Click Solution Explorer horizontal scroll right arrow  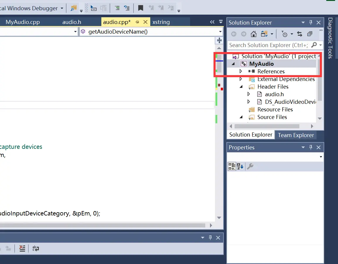312,126
